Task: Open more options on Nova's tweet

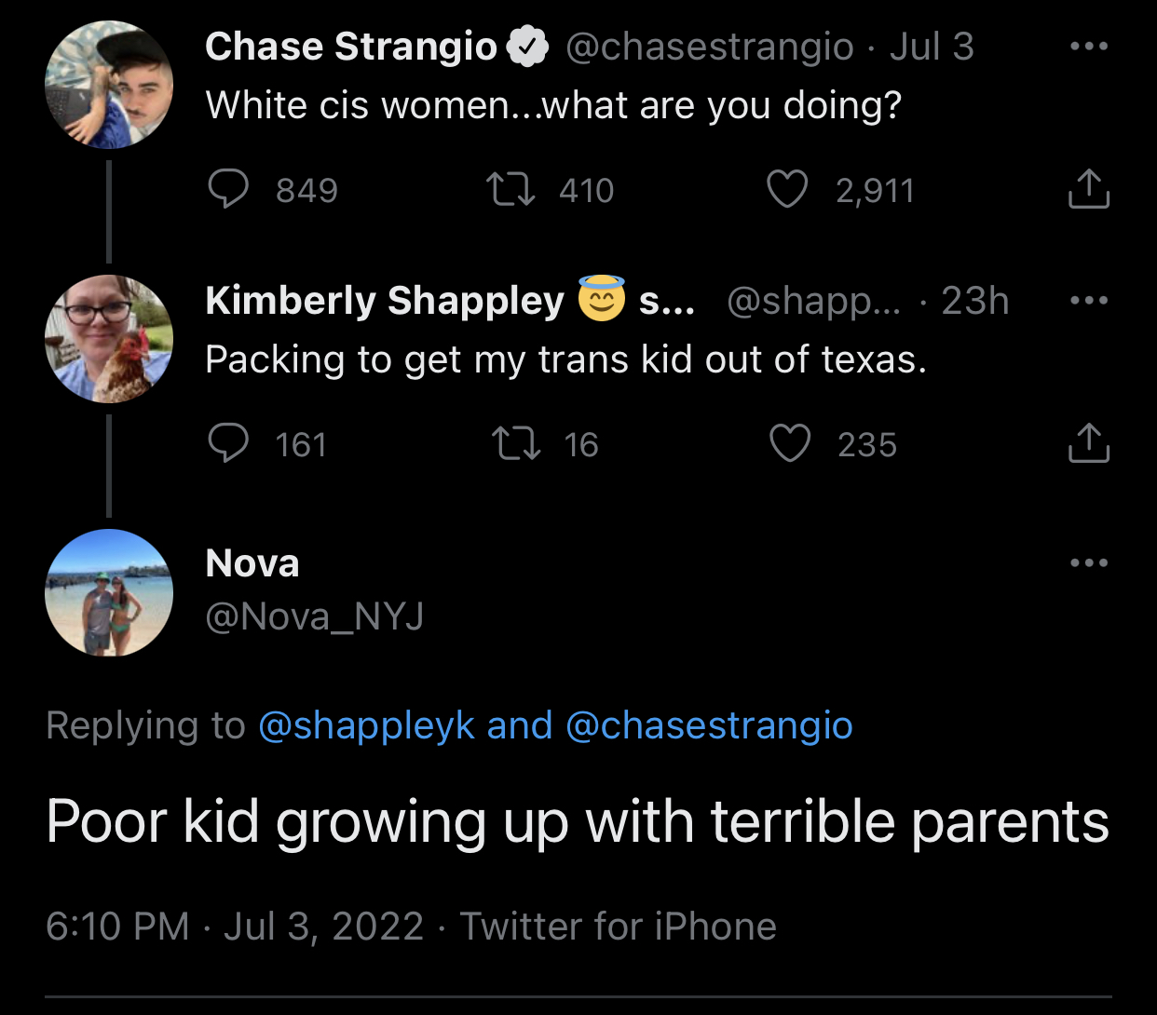Action: tap(1089, 562)
